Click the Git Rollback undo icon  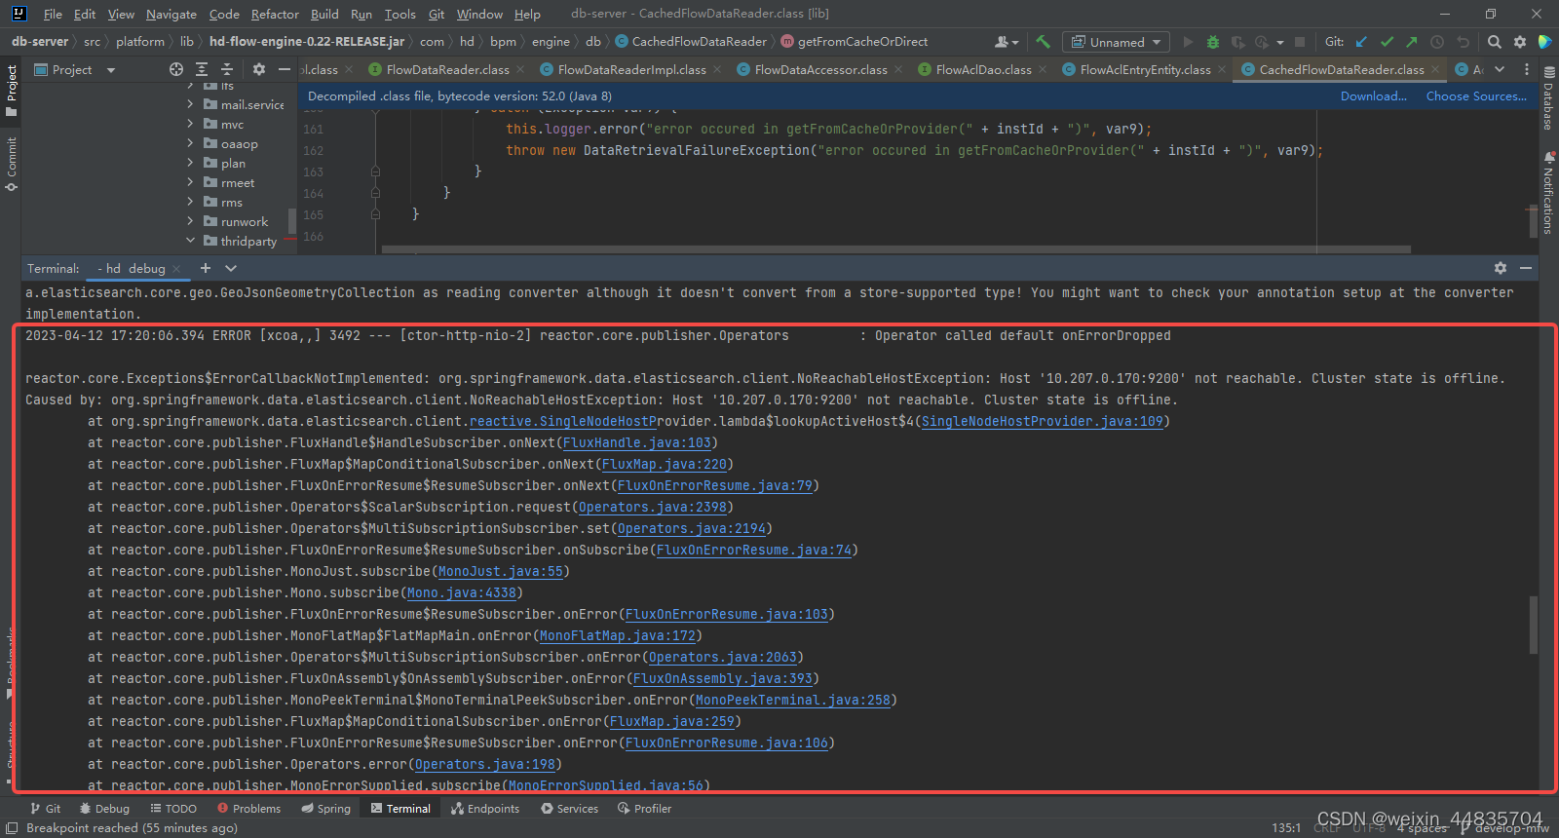1463,42
